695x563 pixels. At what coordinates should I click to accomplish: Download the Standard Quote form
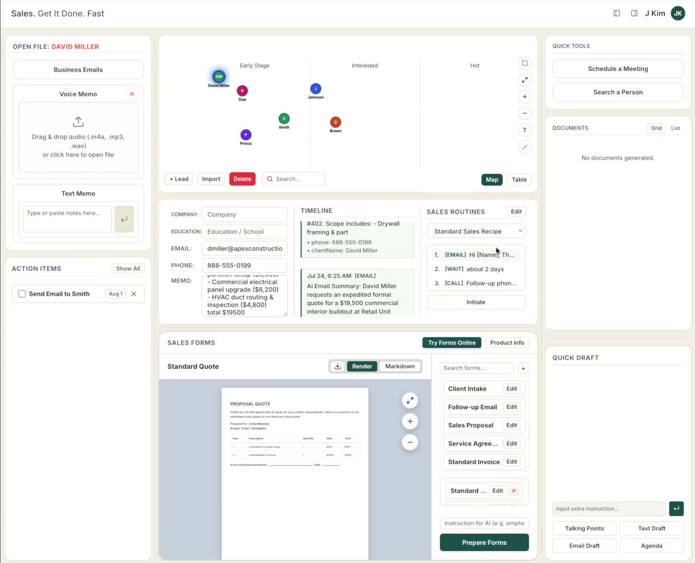(x=338, y=366)
